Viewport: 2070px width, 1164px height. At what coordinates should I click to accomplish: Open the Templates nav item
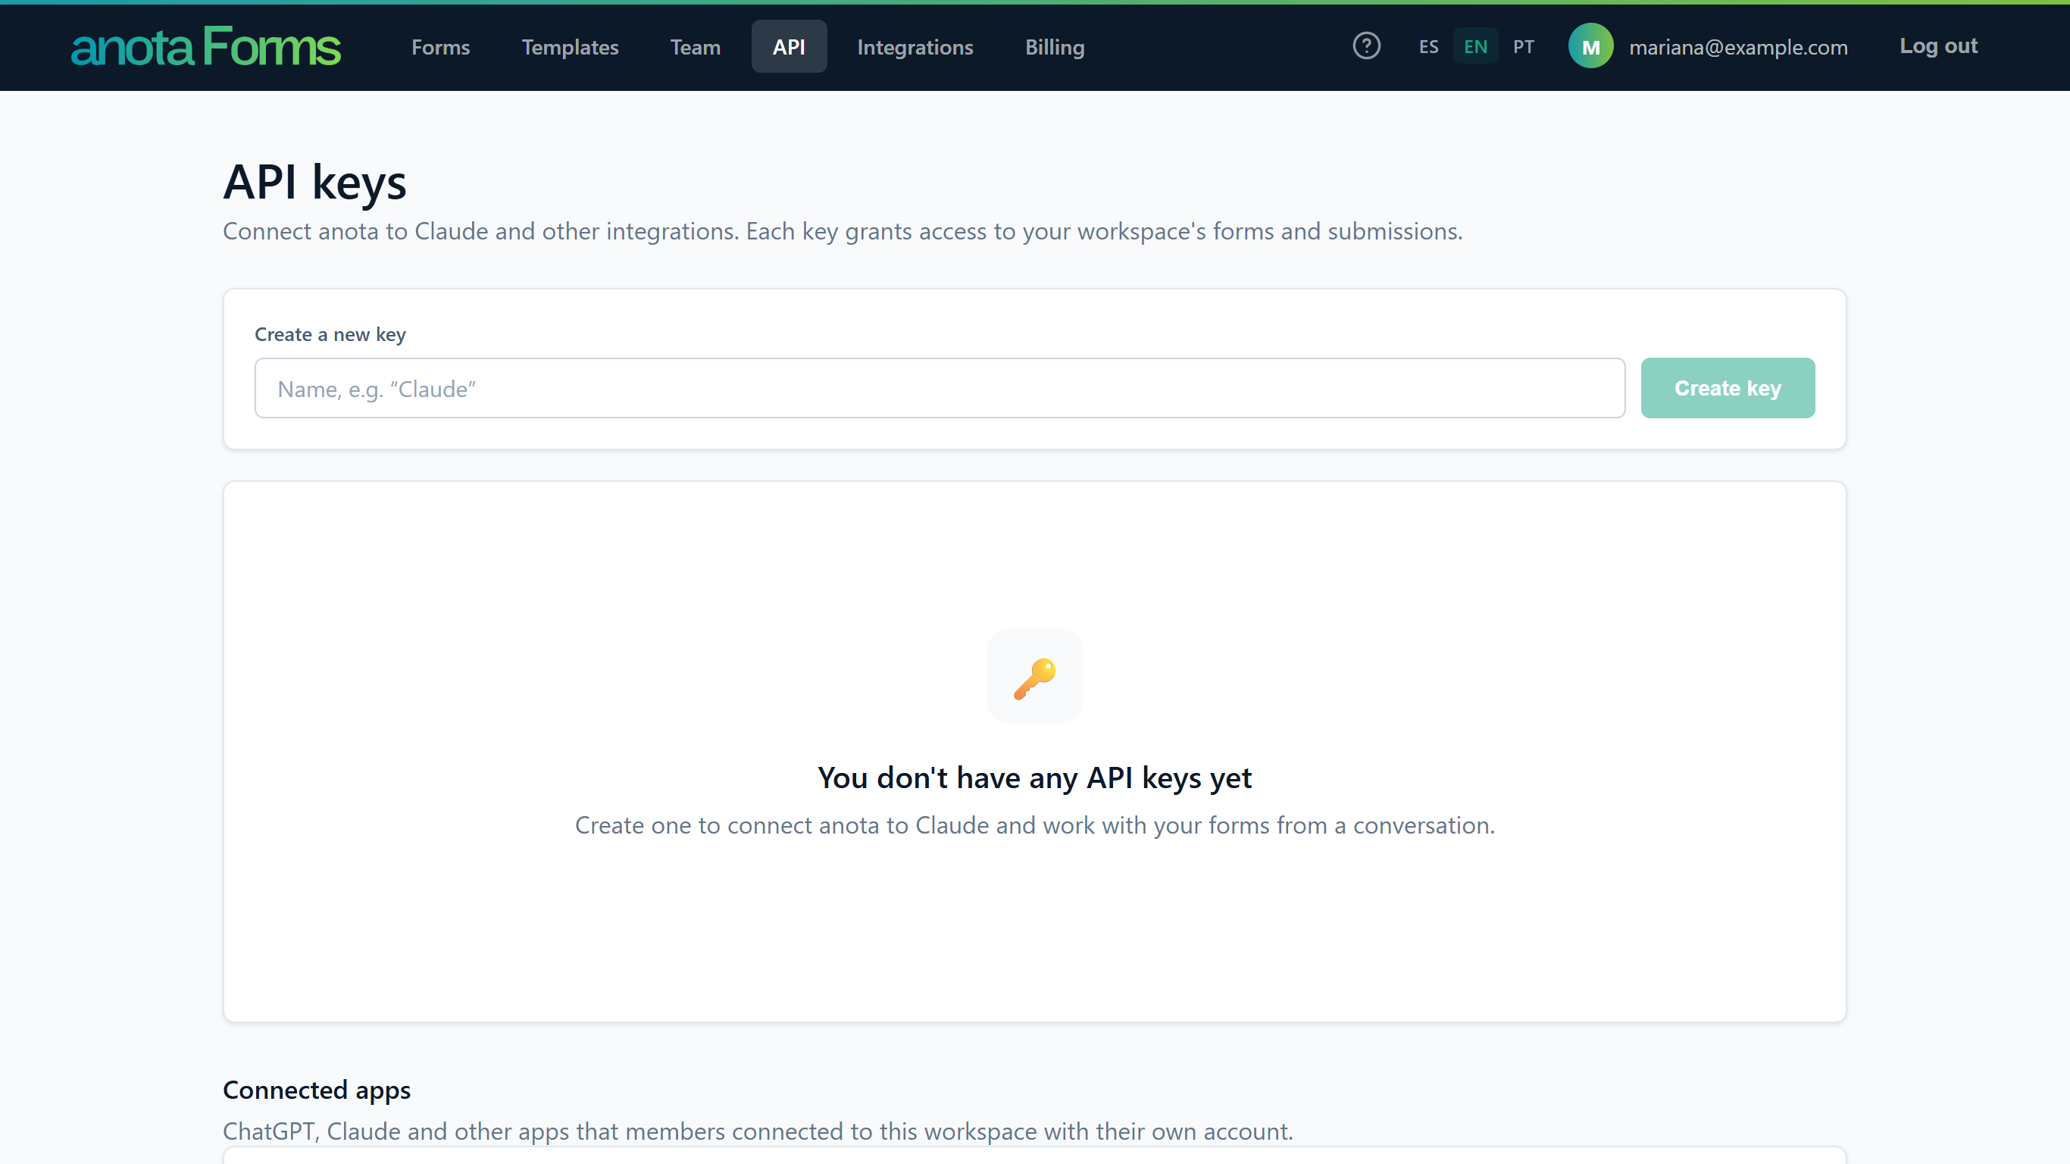(570, 47)
